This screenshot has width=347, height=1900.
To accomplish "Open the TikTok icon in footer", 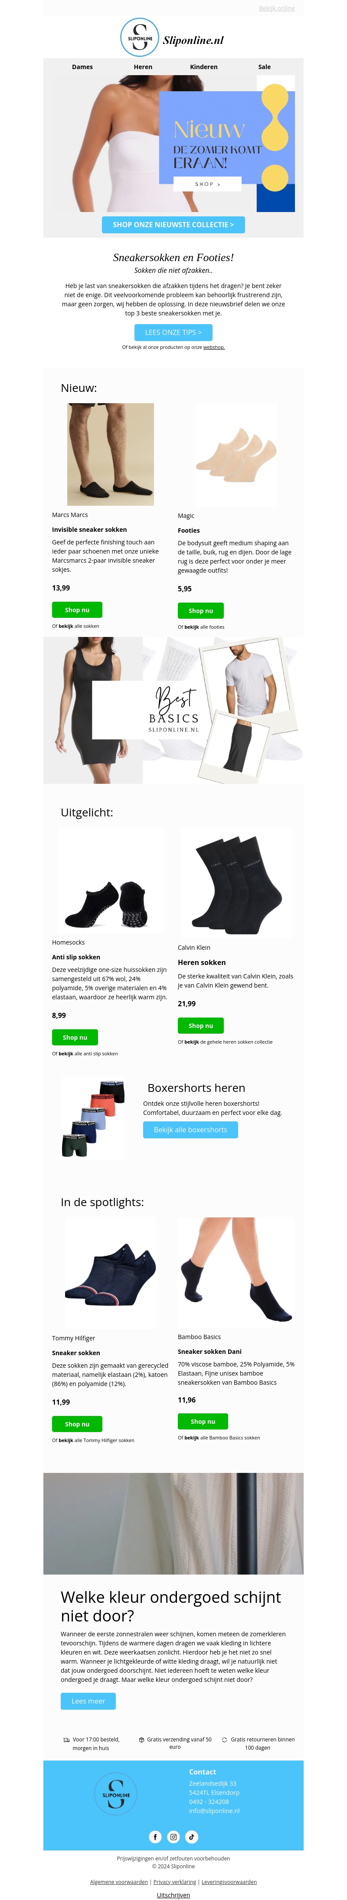I will (192, 1837).
